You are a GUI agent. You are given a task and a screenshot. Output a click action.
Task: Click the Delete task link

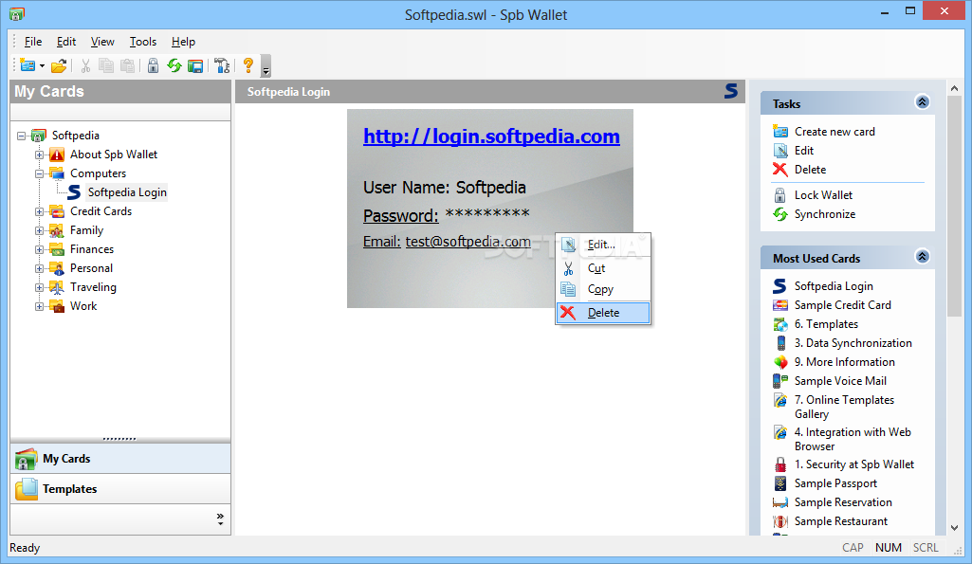[810, 170]
